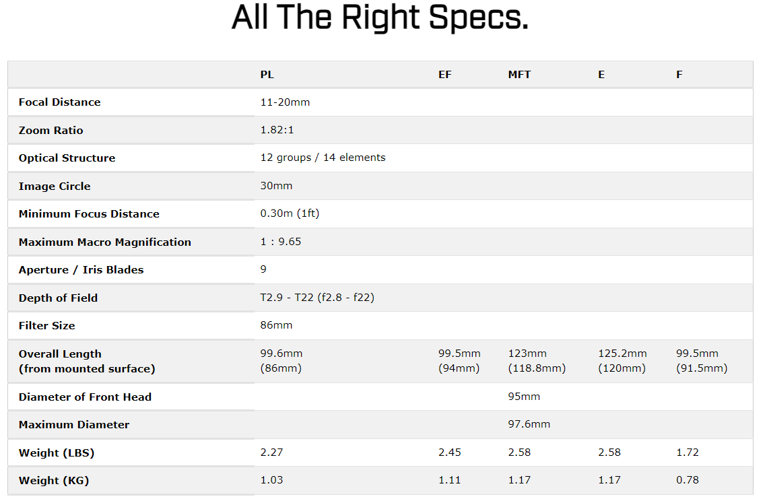The width and height of the screenshot is (767, 501).
Task: Select the 30mm image circle value
Action: (x=276, y=186)
